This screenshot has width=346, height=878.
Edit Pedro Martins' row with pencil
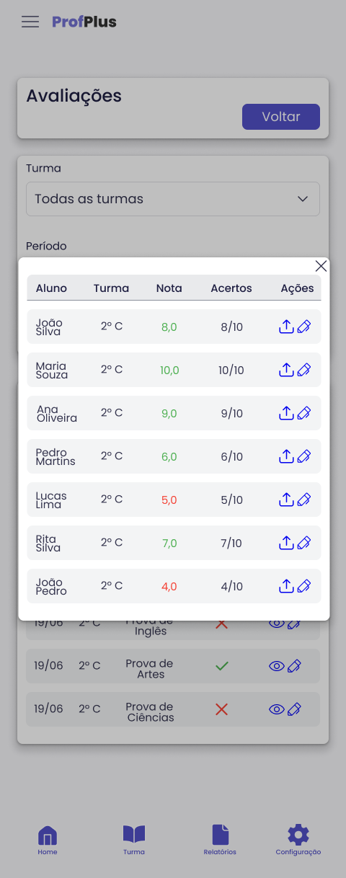point(304,456)
